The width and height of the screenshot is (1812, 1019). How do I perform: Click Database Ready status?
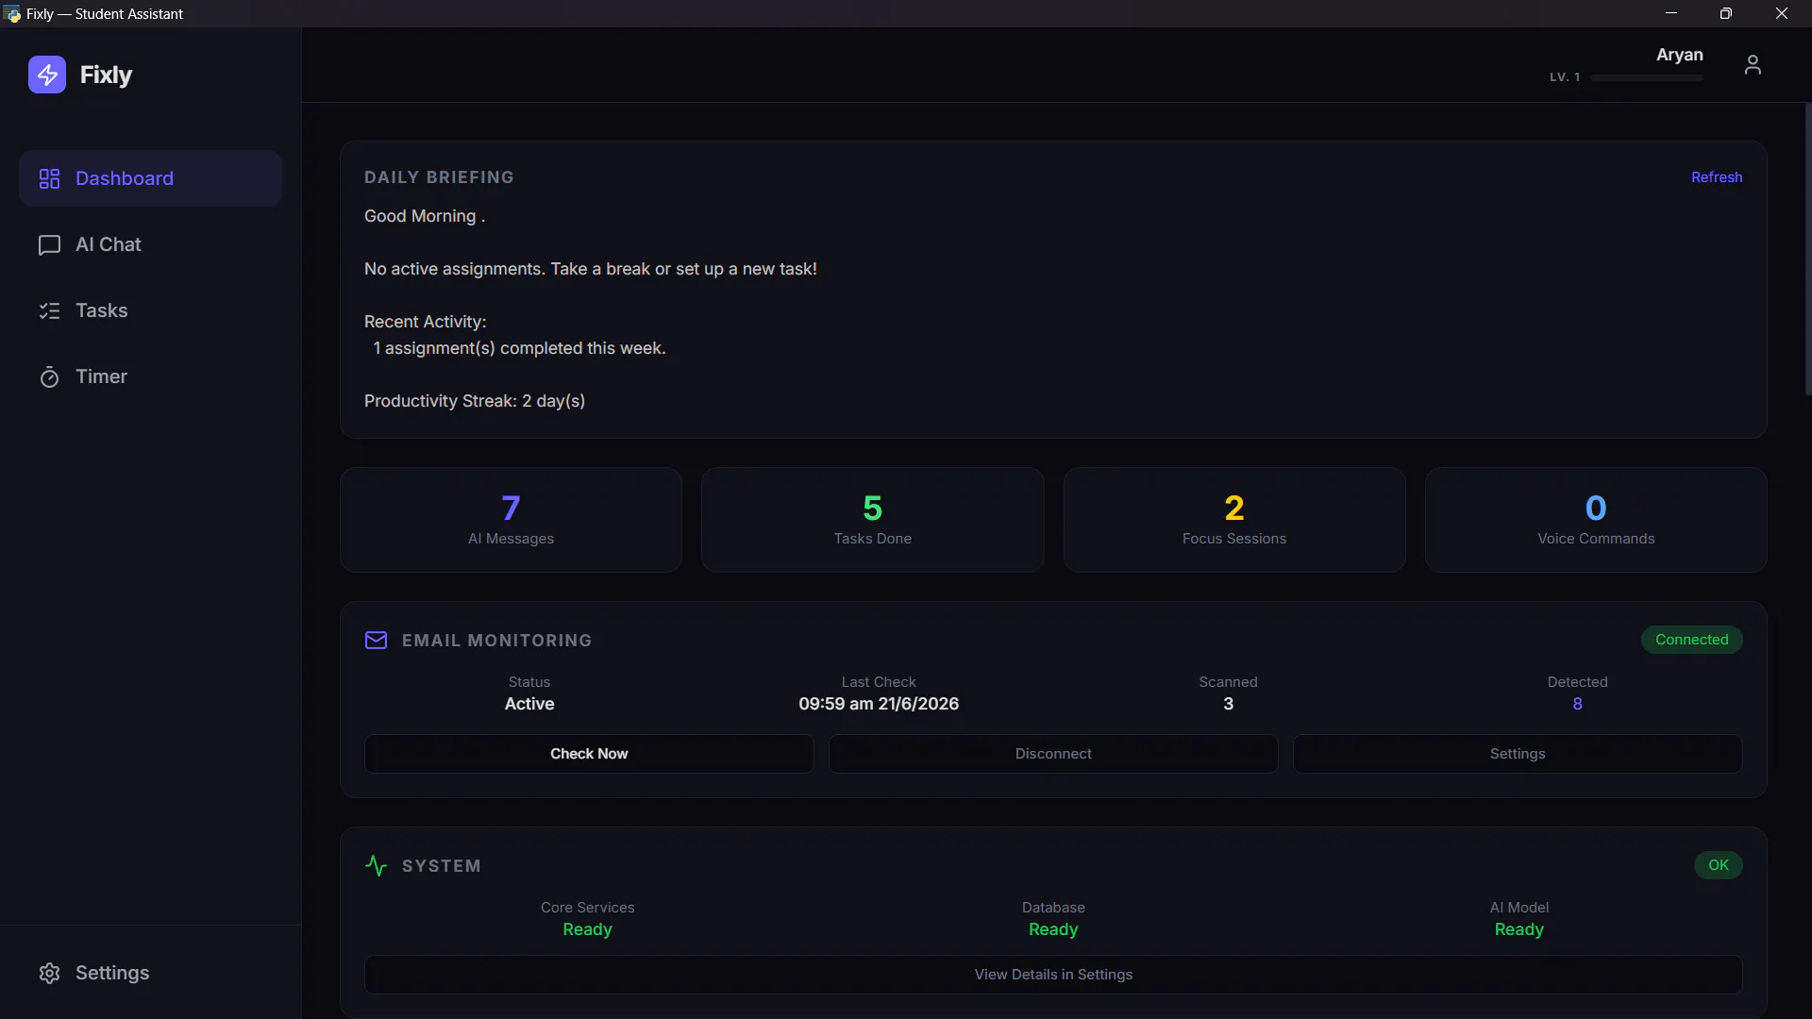pyautogui.click(x=1053, y=929)
